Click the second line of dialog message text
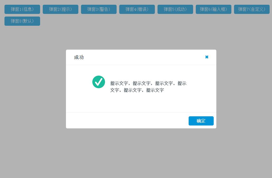Image resolution: width=272 pixels, height=178 pixels. click(137, 90)
